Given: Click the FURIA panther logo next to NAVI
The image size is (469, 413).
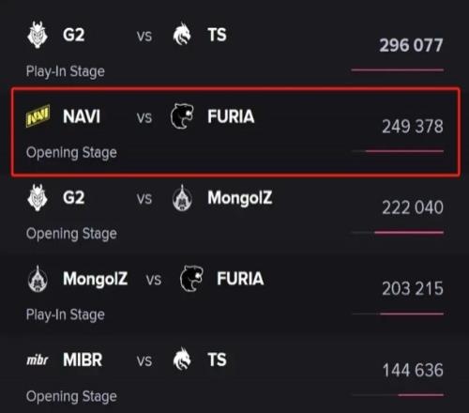Looking at the screenshot, I should click(x=182, y=116).
